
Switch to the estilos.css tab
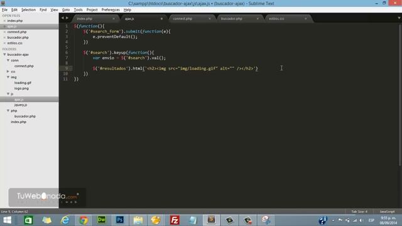tap(288, 19)
